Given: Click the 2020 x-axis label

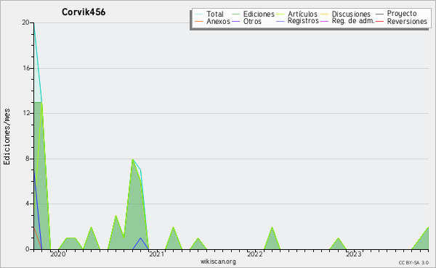Looking at the screenshot, I should coord(58,254).
